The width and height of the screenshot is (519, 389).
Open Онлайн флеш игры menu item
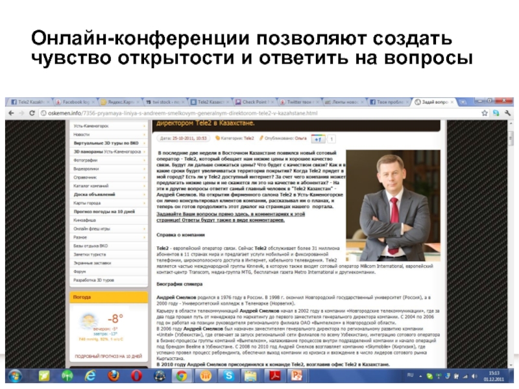coord(108,229)
